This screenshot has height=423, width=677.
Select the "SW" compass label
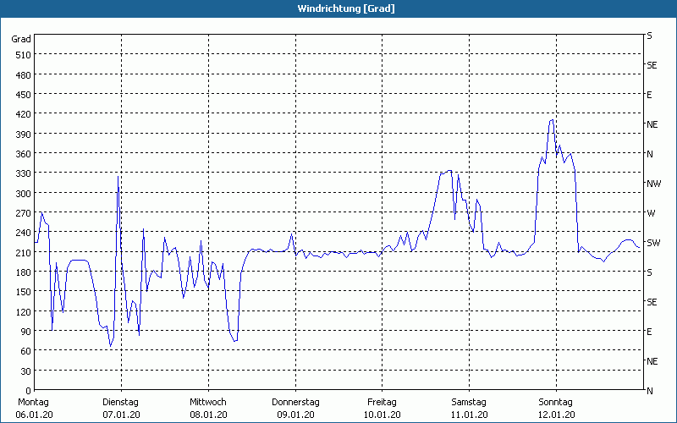[652, 243]
